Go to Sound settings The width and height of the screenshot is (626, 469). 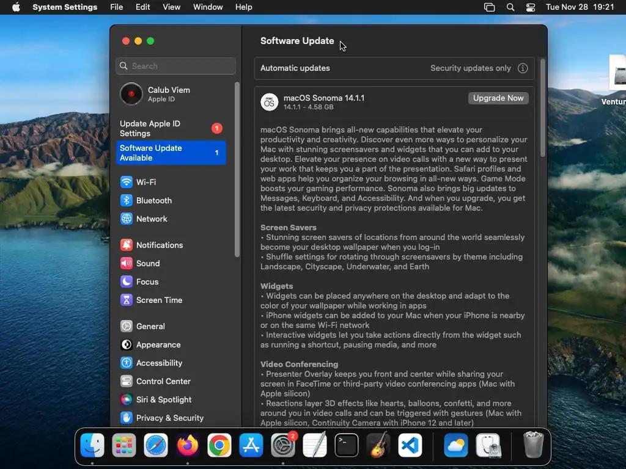pyautogui.click(x=140, y=263)
